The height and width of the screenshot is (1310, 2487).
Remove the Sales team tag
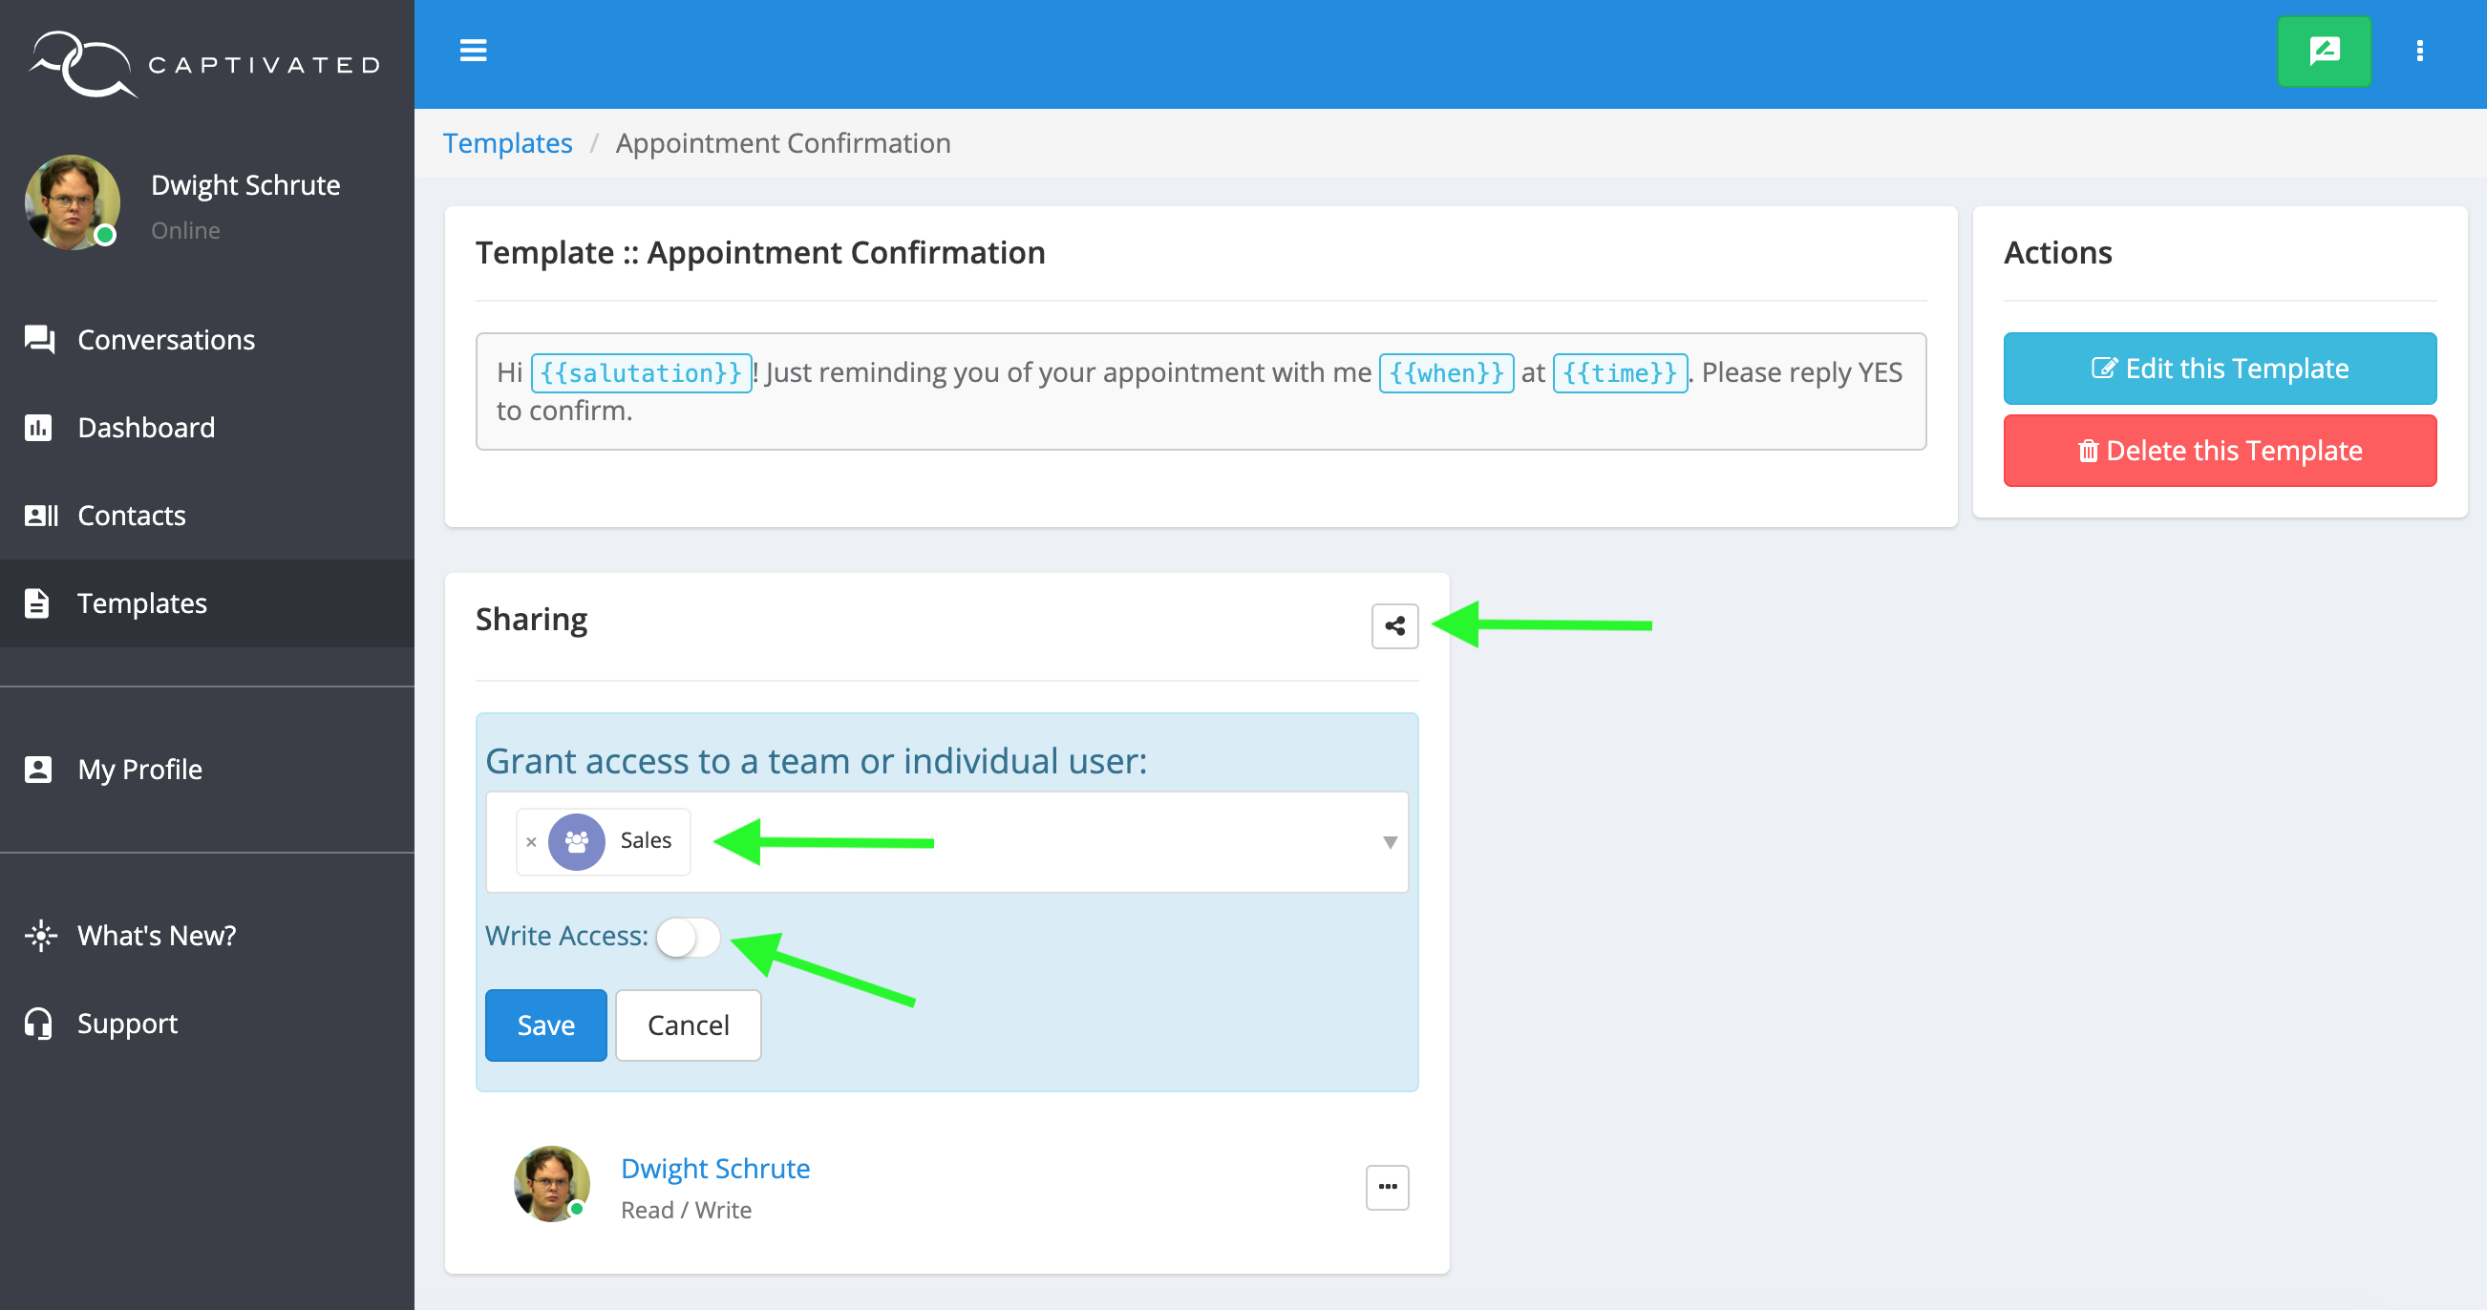tap(531, 842)
